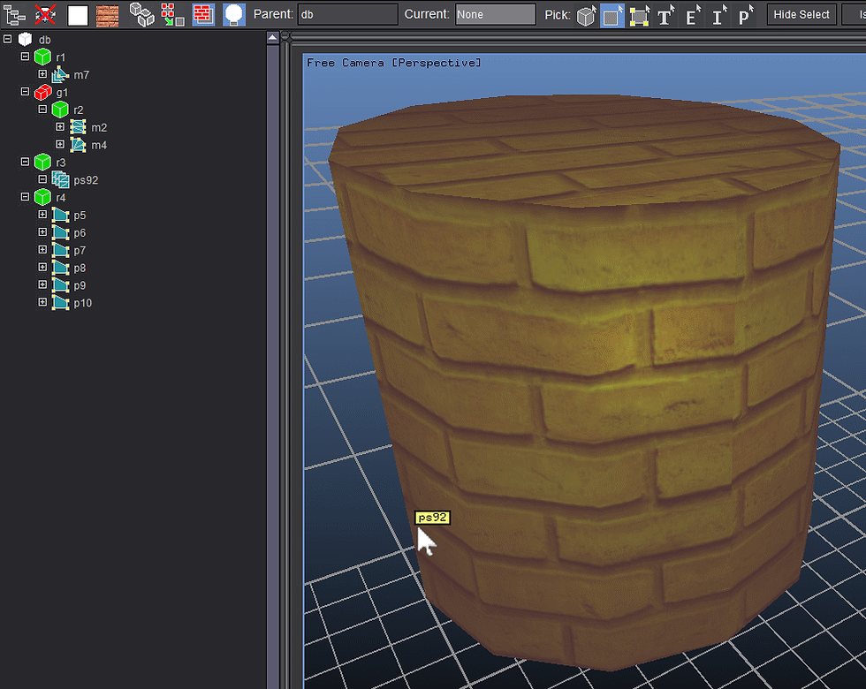The height and width of the screenshot is (689, 866).
Task: Expand the p6 polygon node
Action: [42, 231]
